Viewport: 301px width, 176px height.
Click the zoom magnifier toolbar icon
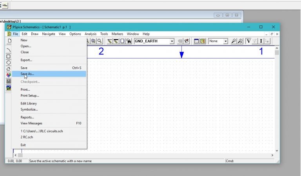(100, 41)
